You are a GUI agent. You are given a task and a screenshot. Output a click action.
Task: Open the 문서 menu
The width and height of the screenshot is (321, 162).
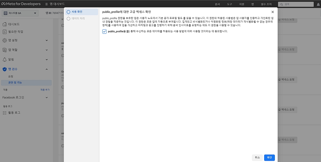tap(218, 4)
